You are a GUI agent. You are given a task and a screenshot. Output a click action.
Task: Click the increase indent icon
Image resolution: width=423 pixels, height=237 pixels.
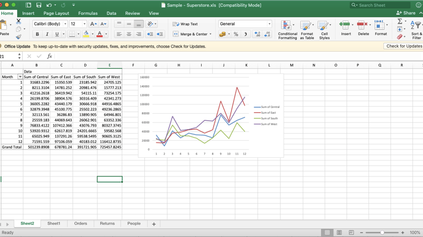[160, 34]
